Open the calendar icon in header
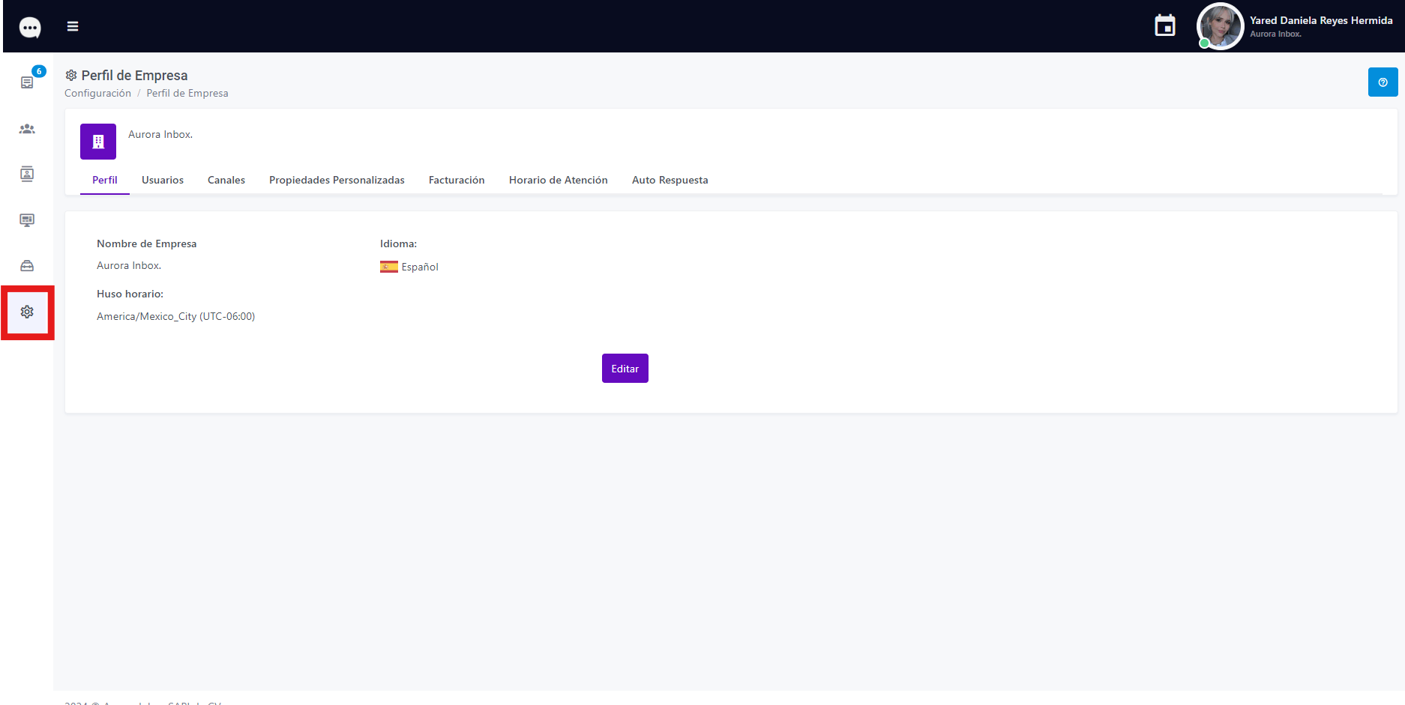 click(1165, 25)
